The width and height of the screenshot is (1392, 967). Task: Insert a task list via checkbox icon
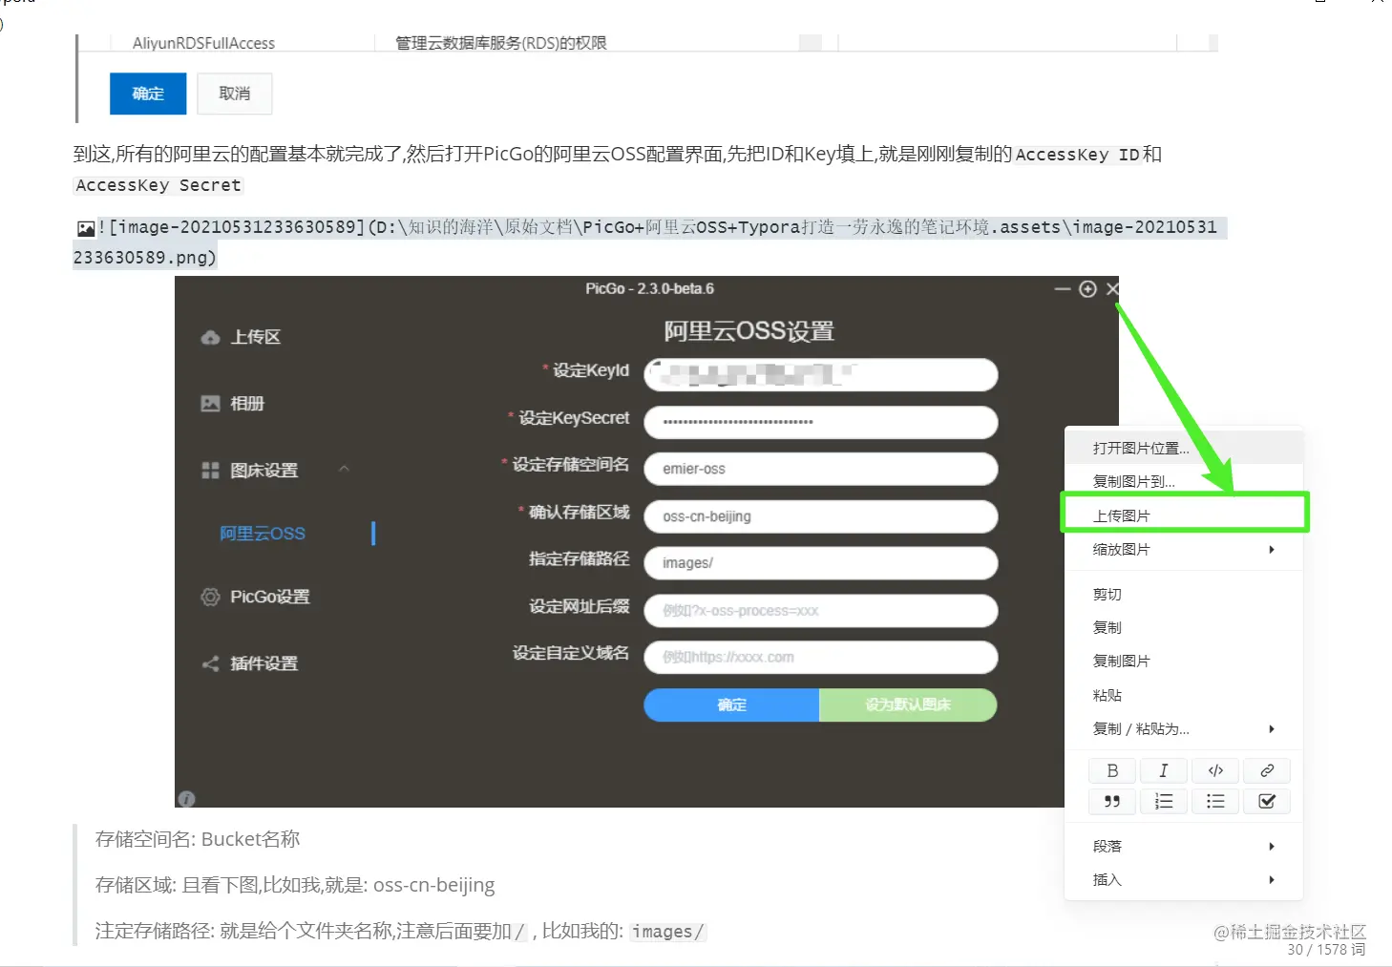[1267, 801]
